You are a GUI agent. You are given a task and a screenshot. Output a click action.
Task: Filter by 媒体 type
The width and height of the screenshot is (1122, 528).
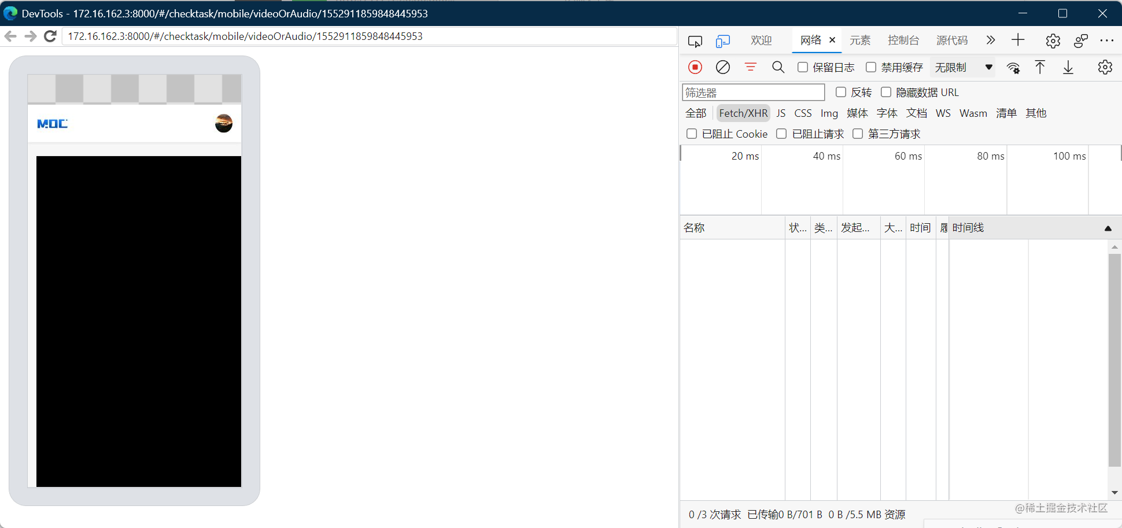tap(857, 113)
